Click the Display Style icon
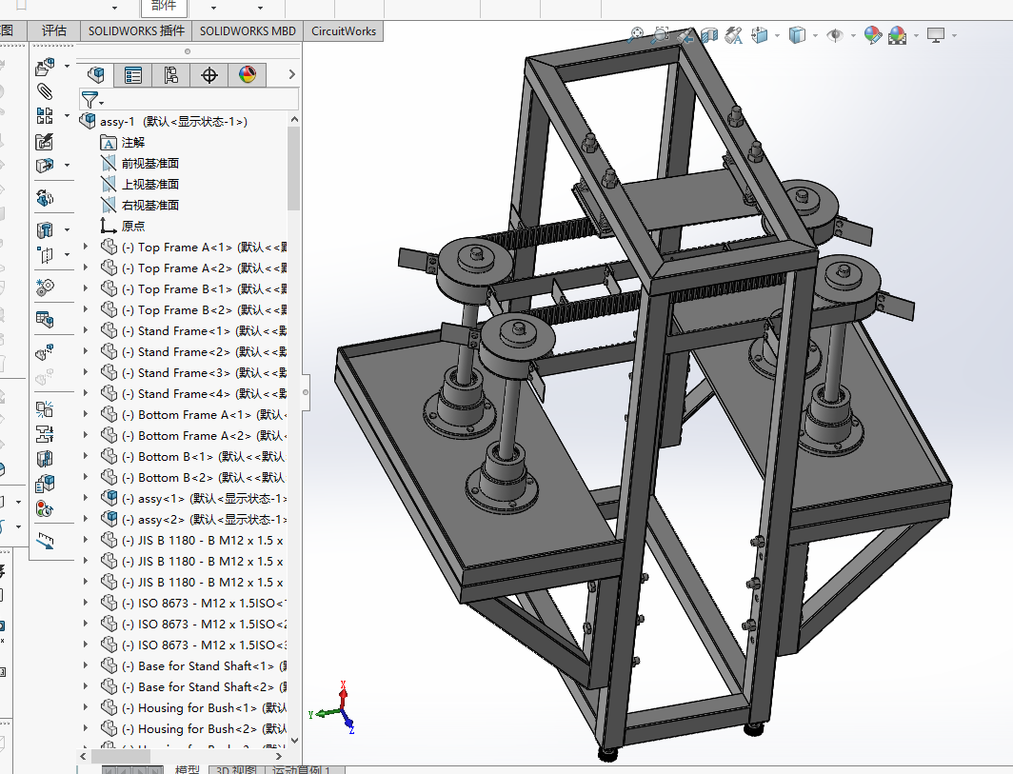Viewport: 1013px width, 774px height. (797, 35)
